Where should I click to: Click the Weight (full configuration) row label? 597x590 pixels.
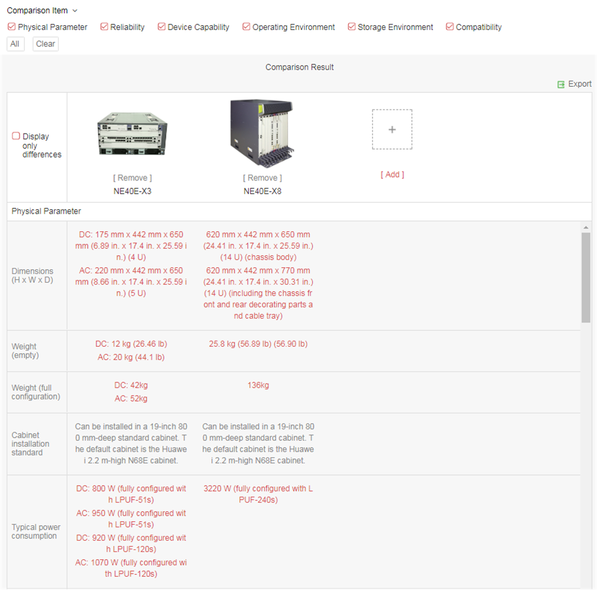tap(36, 392)
